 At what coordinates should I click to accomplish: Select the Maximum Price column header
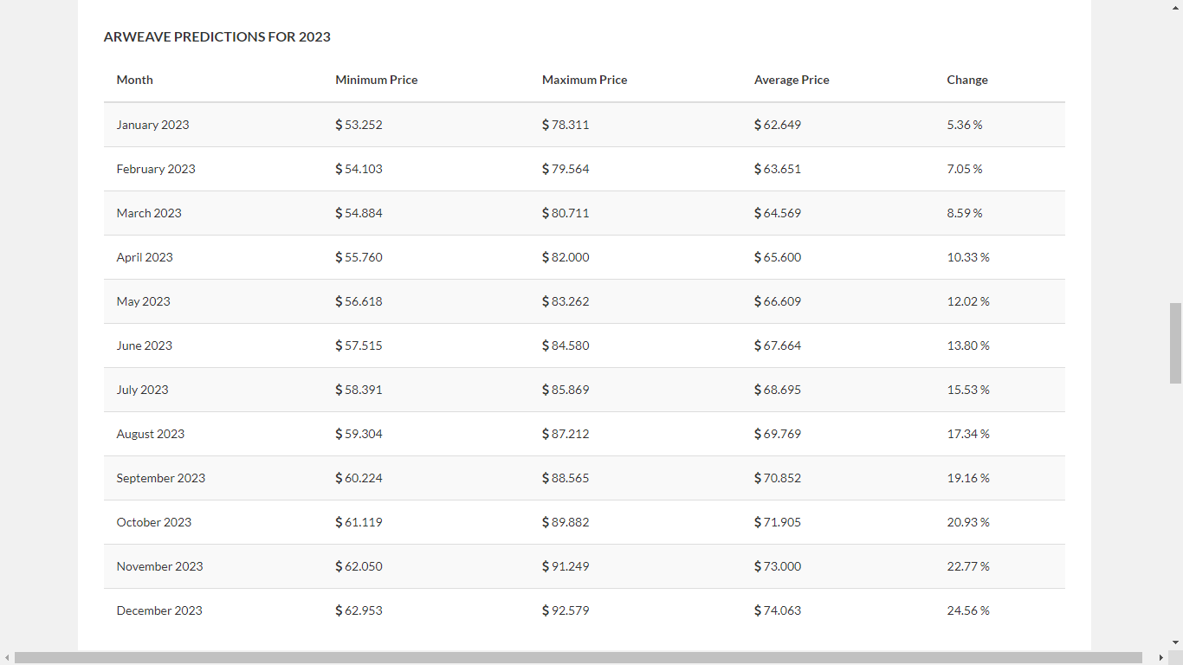click(585, 80)
